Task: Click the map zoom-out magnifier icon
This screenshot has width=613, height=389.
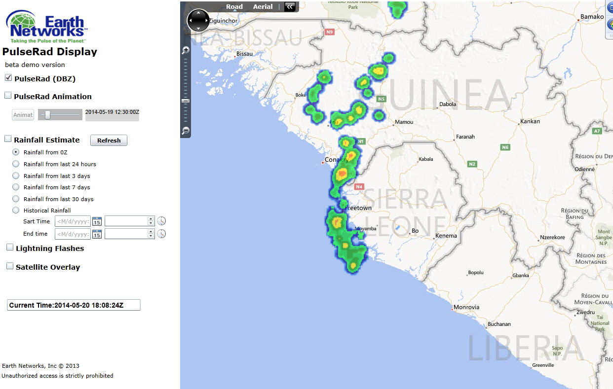Action: [186, 131]
